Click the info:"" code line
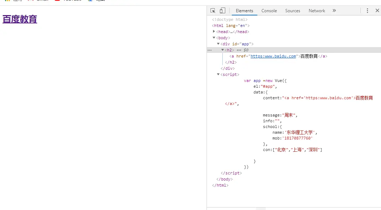The width and height of the screenshot is (381, 210). click(272, 121)
